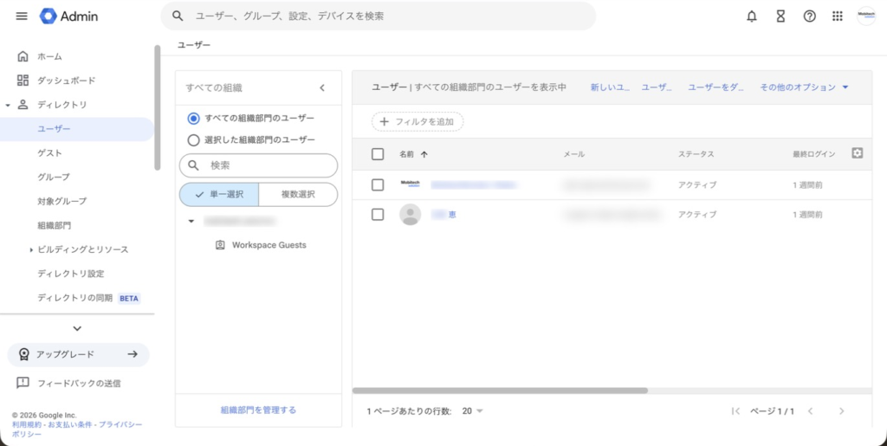This screenshot has height=446, width=887.
Task: Open the help question mark icon
Action: pyautogui.click(x=810, y=16)
